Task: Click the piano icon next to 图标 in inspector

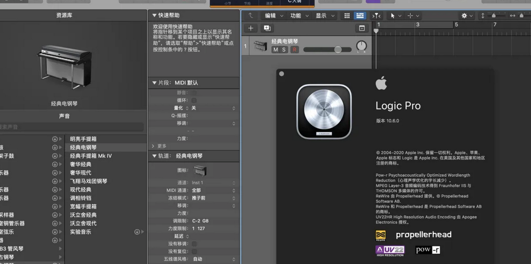Action: click(200, 171)
